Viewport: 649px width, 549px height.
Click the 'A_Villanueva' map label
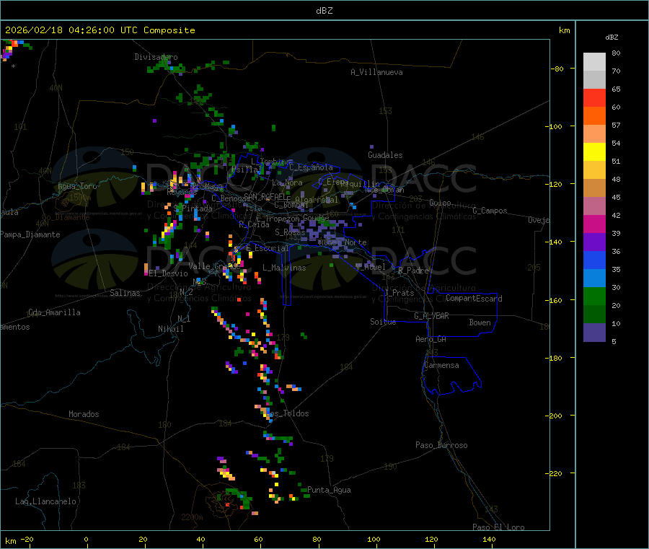tap(376, 72)
